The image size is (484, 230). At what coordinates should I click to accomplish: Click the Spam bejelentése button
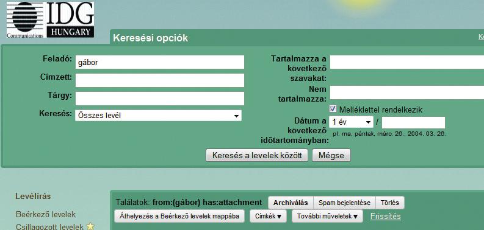click(344, 203)
